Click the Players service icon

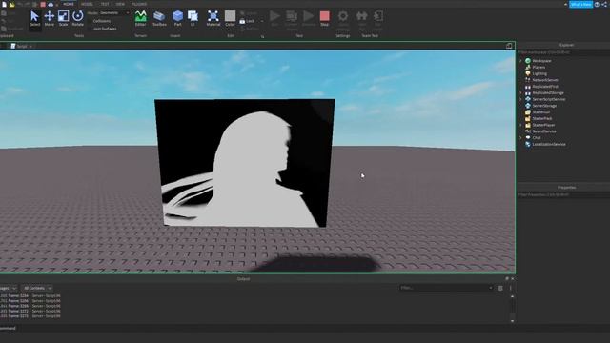528,67
